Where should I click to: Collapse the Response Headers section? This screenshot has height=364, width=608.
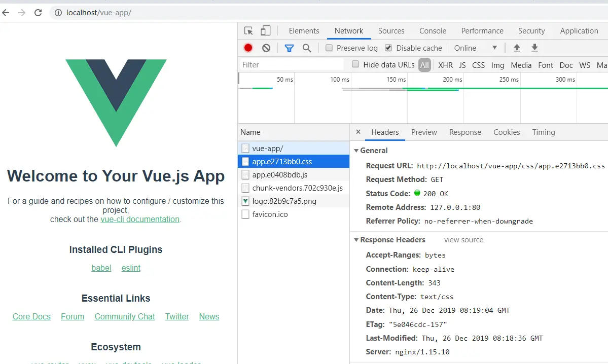point(356,240)
